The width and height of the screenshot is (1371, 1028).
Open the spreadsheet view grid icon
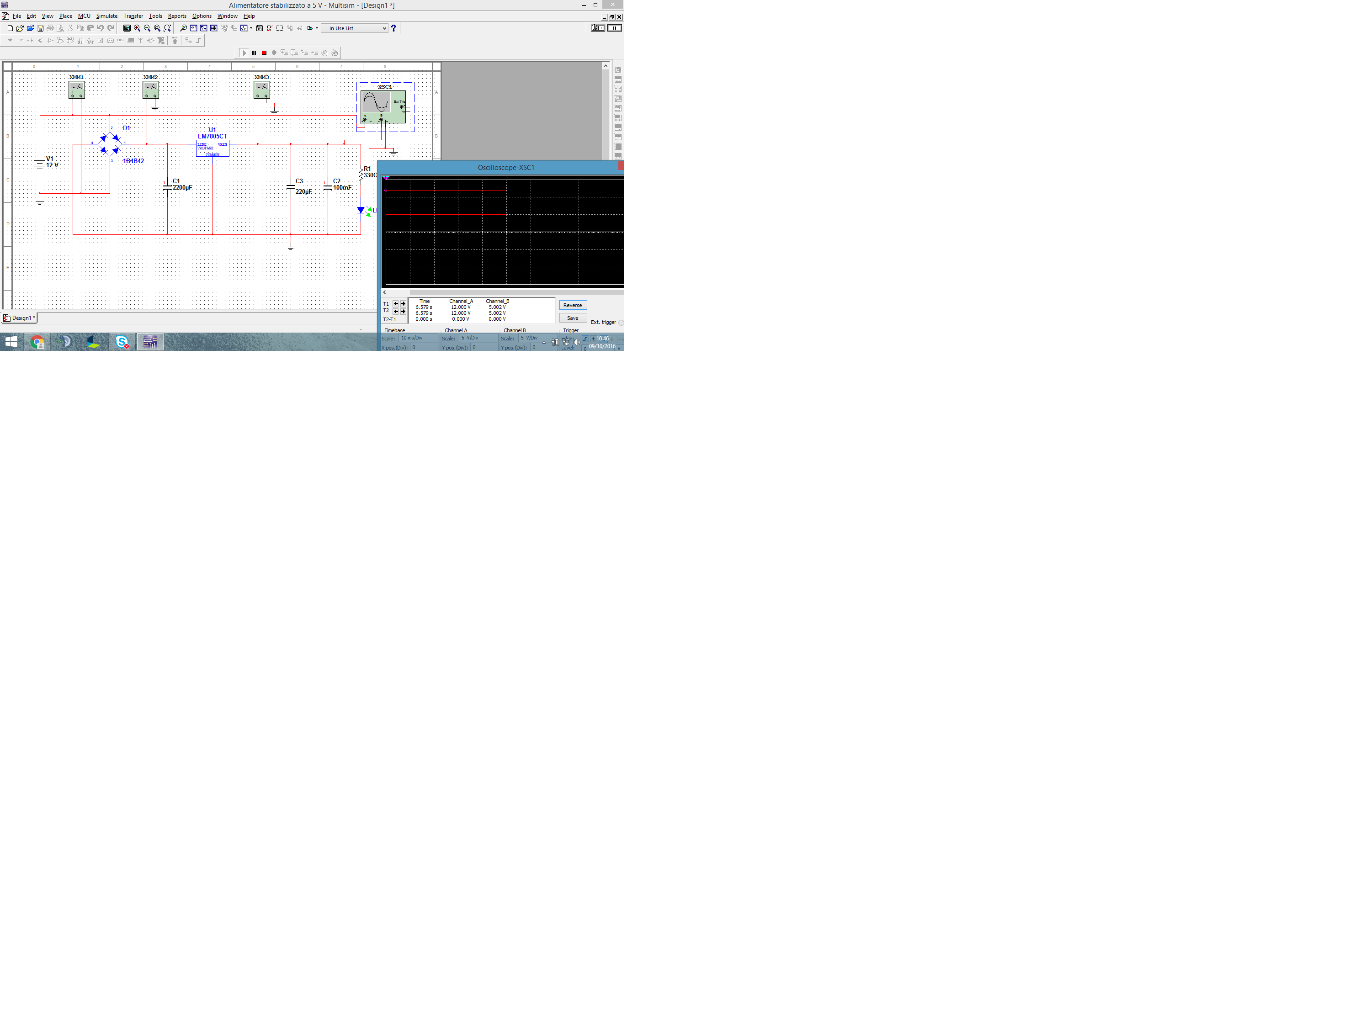214,28
